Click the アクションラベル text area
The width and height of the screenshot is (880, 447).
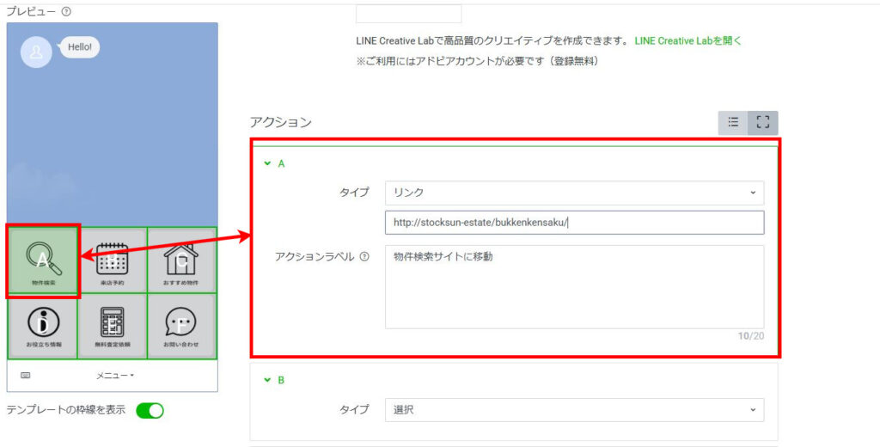coord(574,286)
